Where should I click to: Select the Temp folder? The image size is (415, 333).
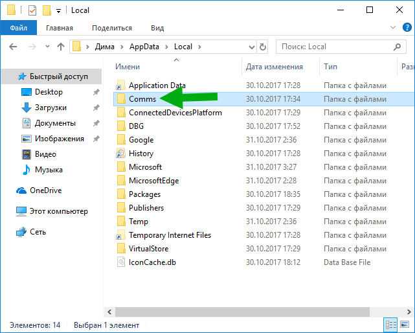pyautogui.click(x=138, y=222)
